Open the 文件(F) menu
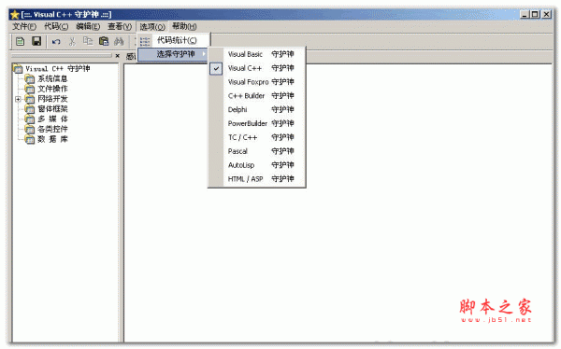This screenshot has width=561, height=349. click(24, 26)
